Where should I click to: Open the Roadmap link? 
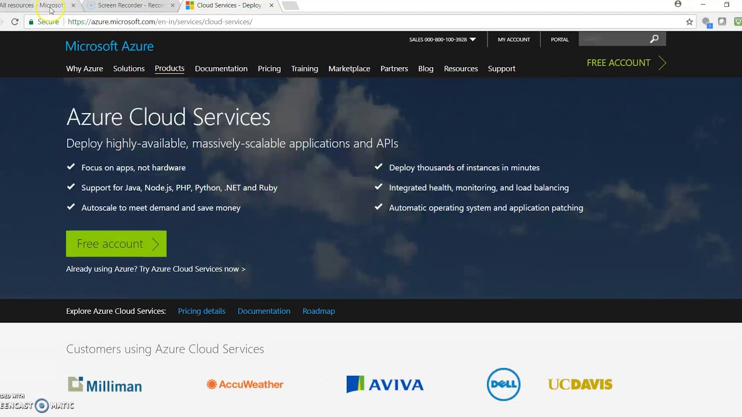click(x=318, y=311)
